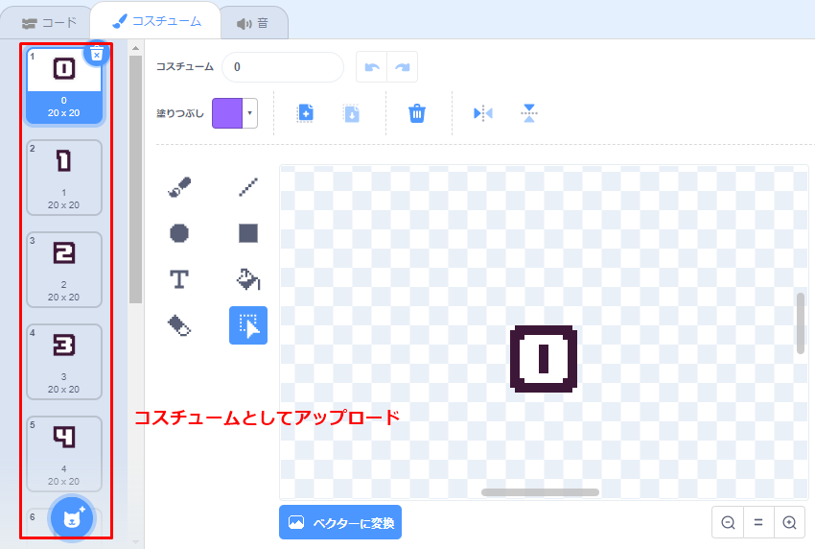This screenshot has height=549, width=815.
Task: Select costume thumbnail 2
Action: [x=64, y=270]
